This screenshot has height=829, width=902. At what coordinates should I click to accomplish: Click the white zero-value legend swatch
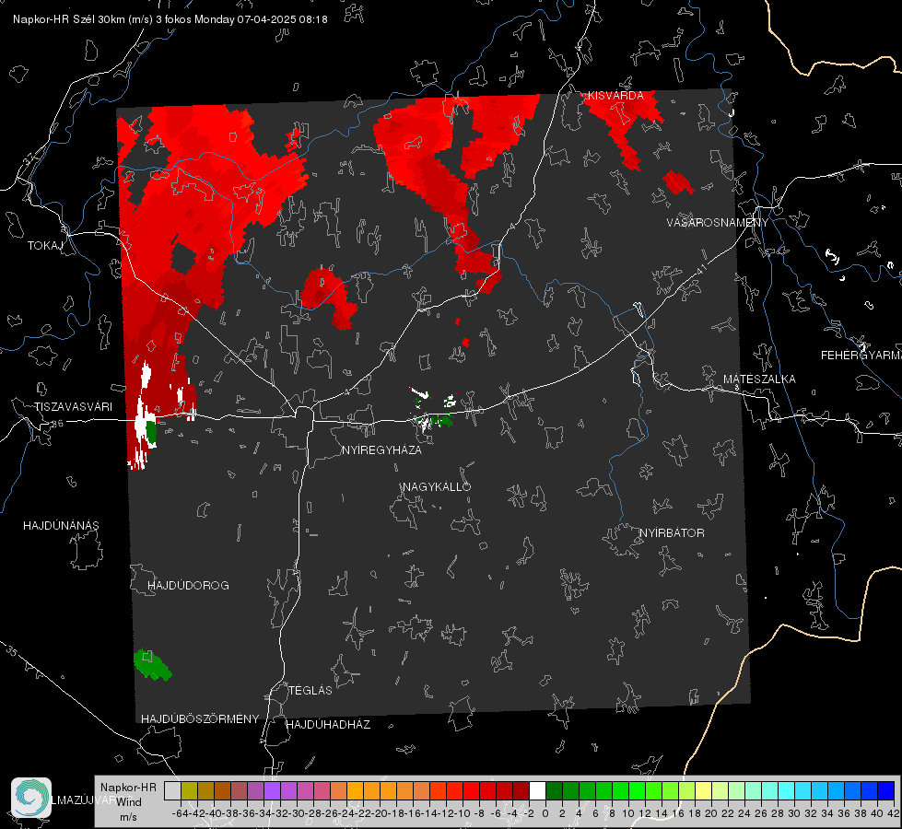click(537, 791)
